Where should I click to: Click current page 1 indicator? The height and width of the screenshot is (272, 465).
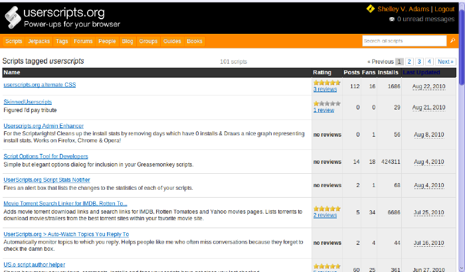tap(399, 62)
